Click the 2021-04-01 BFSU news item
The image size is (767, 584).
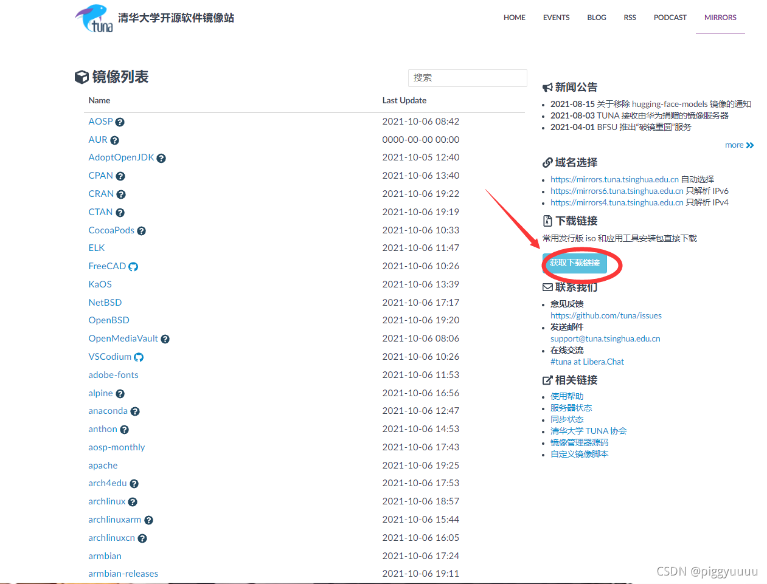[x=621, y=127]
